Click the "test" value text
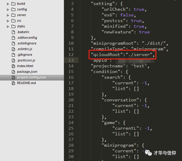Screen dimensions: 182x161 pos(139,66)
